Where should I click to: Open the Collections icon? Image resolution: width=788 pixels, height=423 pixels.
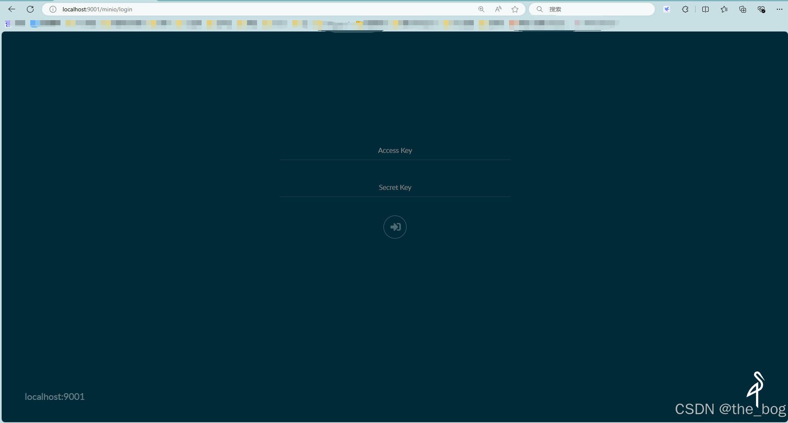click(x=743, y=9)
